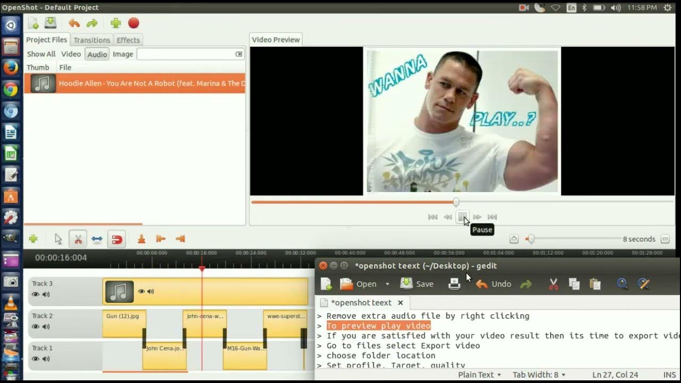The width and height of the screenshot is (681, 383).
Task: Filter project files by Video
Action: 71,54
